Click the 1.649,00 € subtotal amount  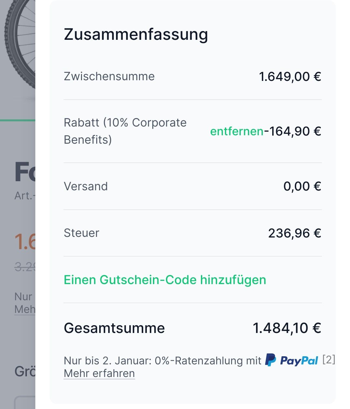290,77
